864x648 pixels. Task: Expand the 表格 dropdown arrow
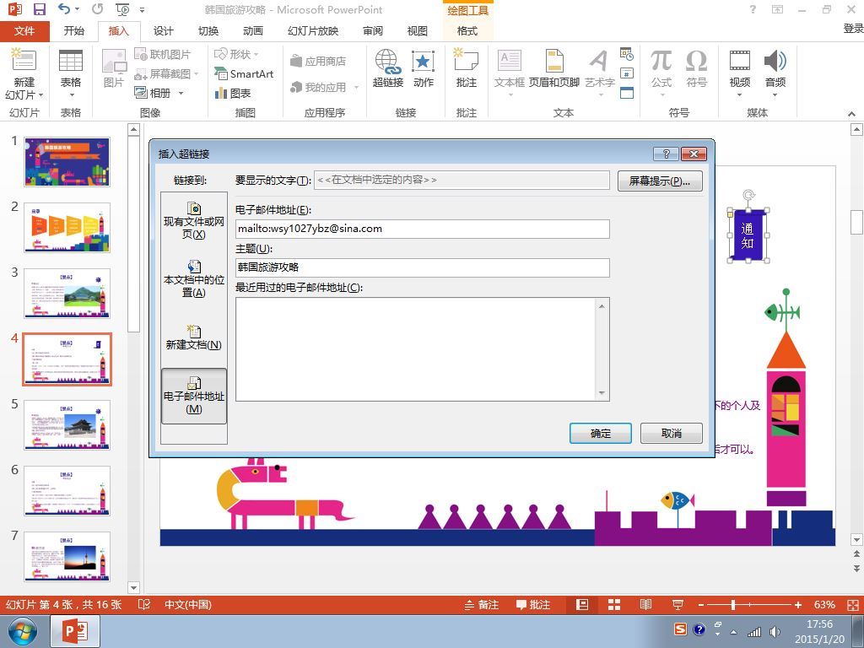[71, 95]
